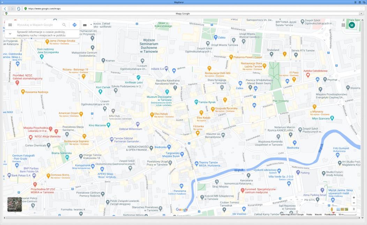367x225 pixels.
Task: Click the browser URL address field
Action: point(194,9)
